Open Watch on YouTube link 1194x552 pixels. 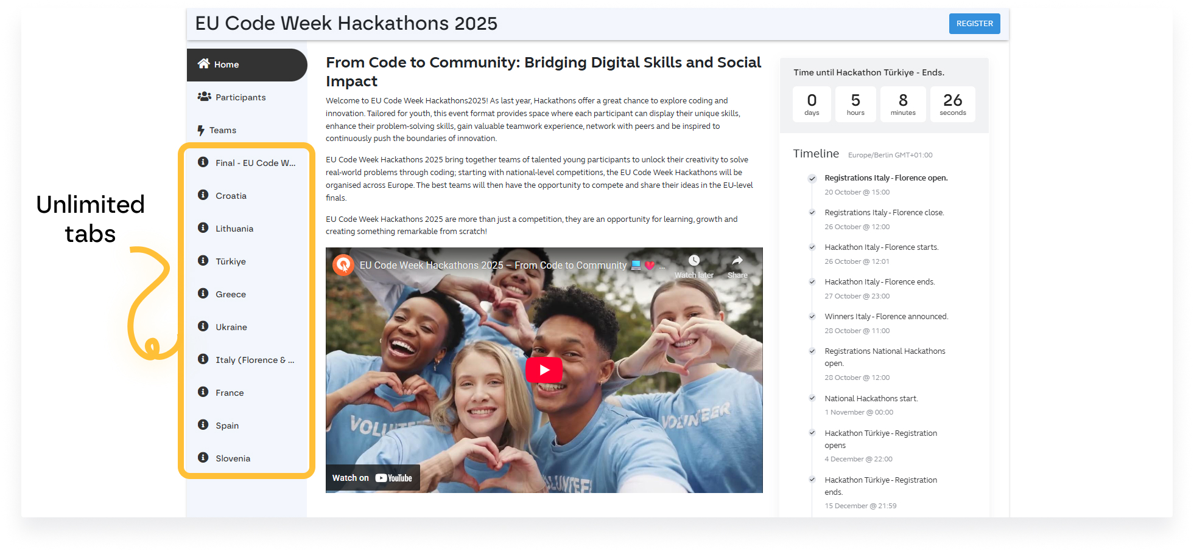(x=372, y=478)
